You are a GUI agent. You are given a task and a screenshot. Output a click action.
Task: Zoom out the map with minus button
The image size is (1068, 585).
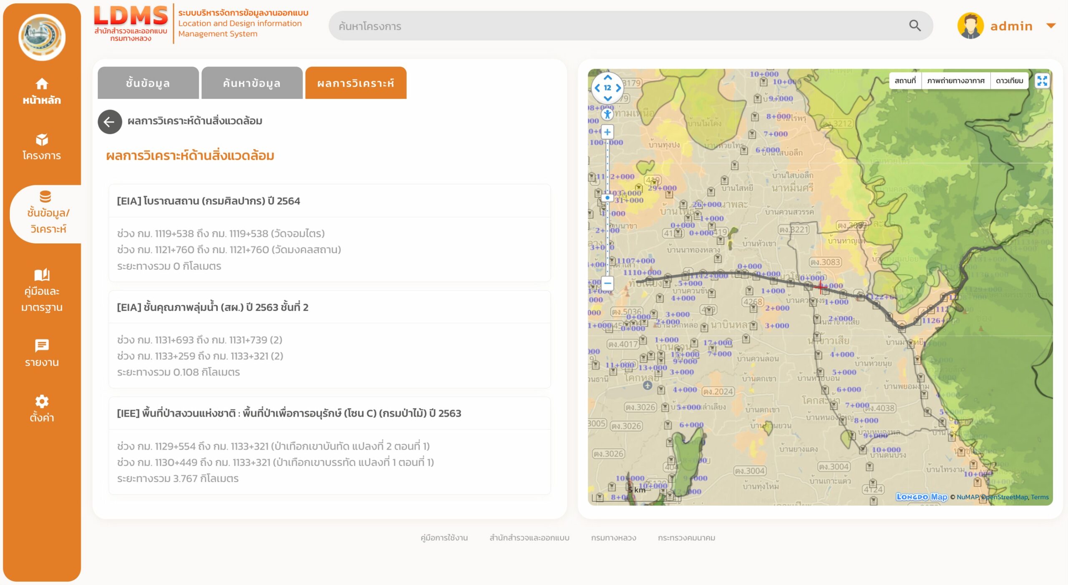607,284
